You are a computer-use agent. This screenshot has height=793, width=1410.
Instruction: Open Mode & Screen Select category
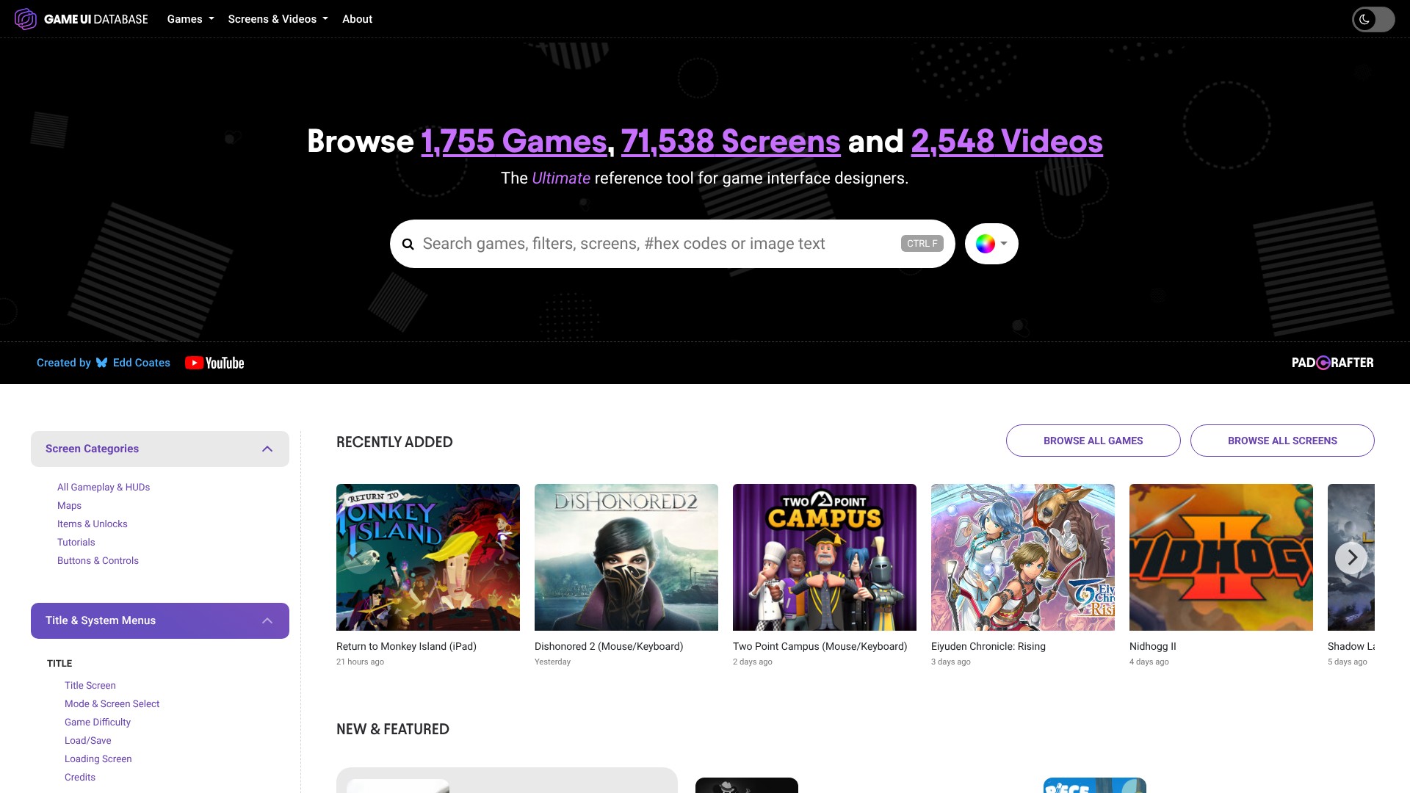click(x=112, y=703)
